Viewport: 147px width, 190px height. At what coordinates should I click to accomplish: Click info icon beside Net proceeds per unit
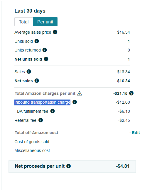69,166
